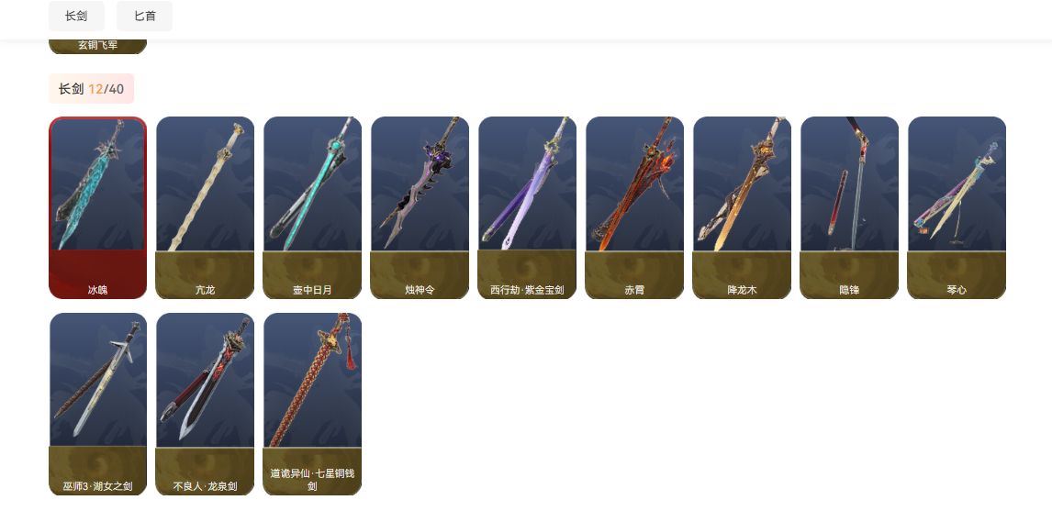The height and width of the screenshot is (511, 1052).
Task: Pick the 道诡异仙·七星铜钱剑 card
Action: [x=313, y=404]
